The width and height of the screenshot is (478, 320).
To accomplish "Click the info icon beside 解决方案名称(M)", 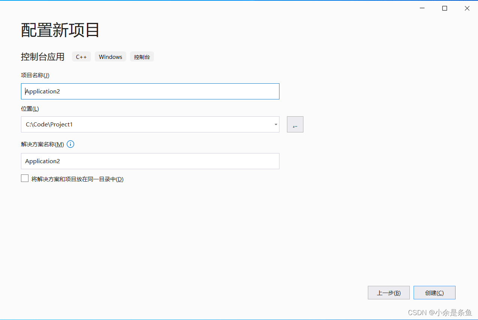I will [70, 144].
